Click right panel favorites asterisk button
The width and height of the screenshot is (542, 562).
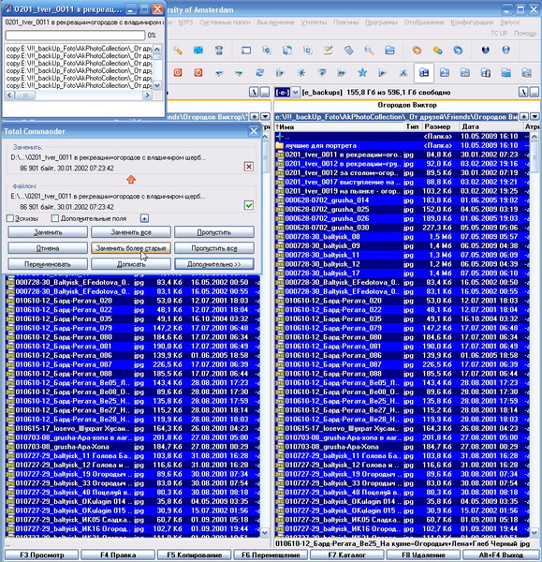click(523, 116)
